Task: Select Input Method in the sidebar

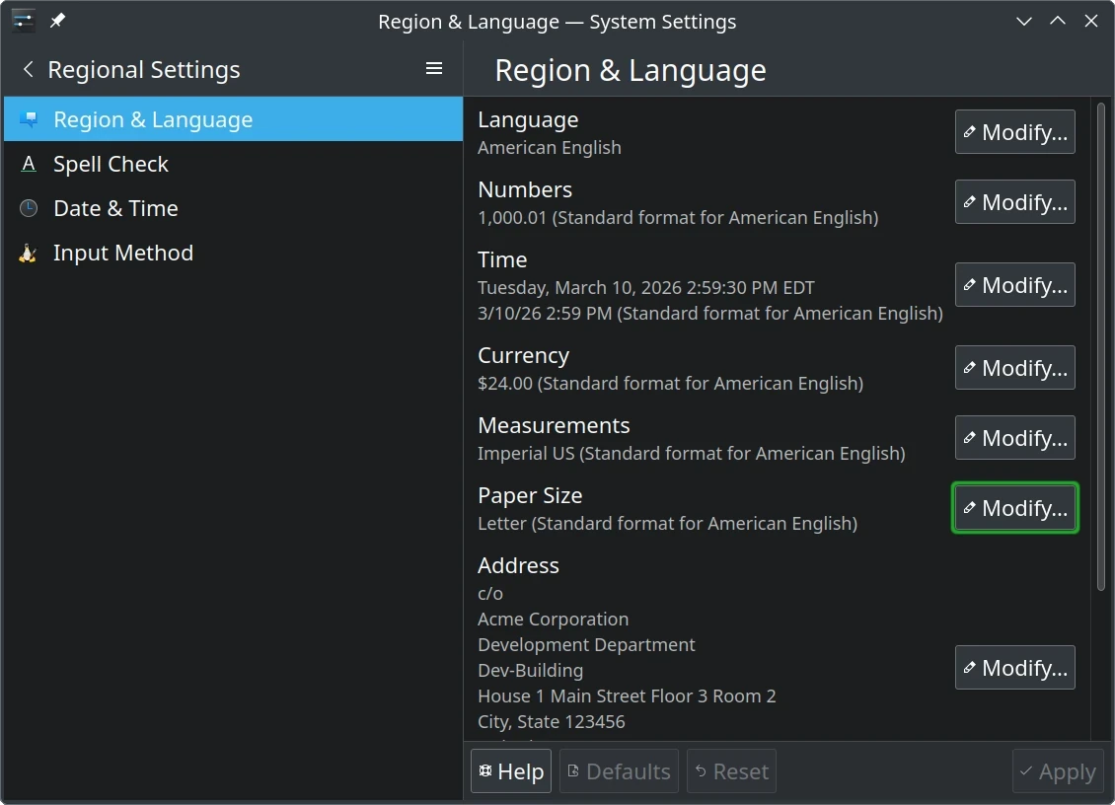Action: click(122, 253)
